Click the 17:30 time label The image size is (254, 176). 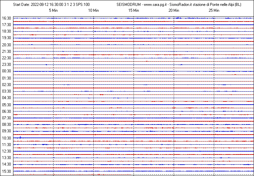7,25
